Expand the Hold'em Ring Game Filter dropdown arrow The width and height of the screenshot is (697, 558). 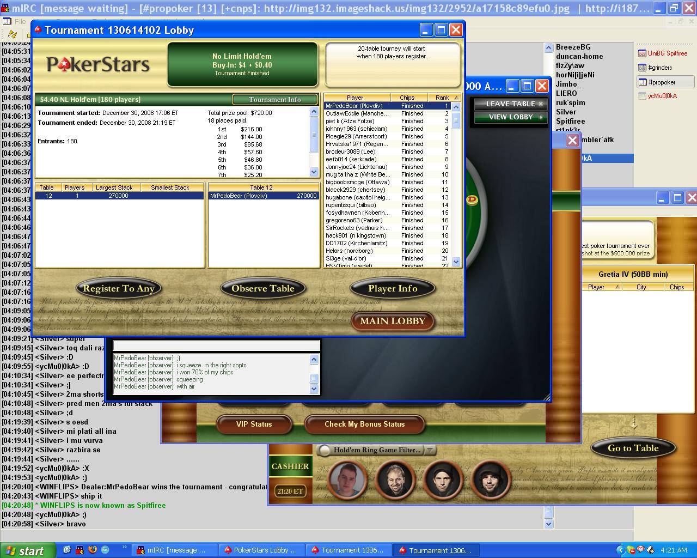(430, 450)
